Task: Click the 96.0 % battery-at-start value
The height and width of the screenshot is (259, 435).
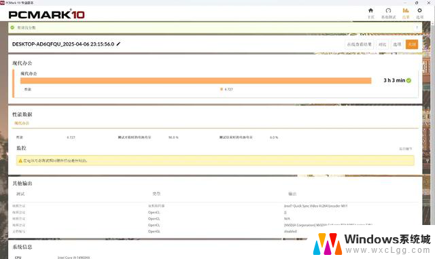Action: tap(173, 137)
